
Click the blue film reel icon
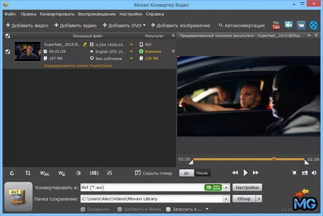tap(314, 25)
